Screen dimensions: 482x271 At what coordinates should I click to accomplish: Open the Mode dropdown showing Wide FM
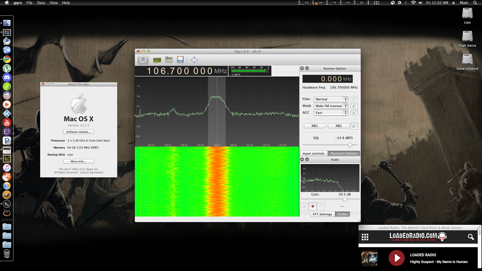331,106
